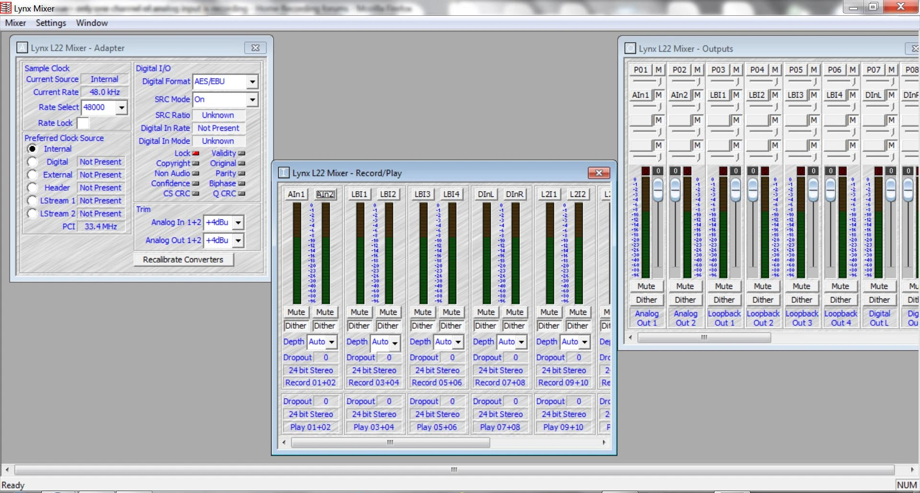This screenshot has height=493, width=920.
Task: Click the Q CRC status indicator LED
Action: tap(241, 194)
